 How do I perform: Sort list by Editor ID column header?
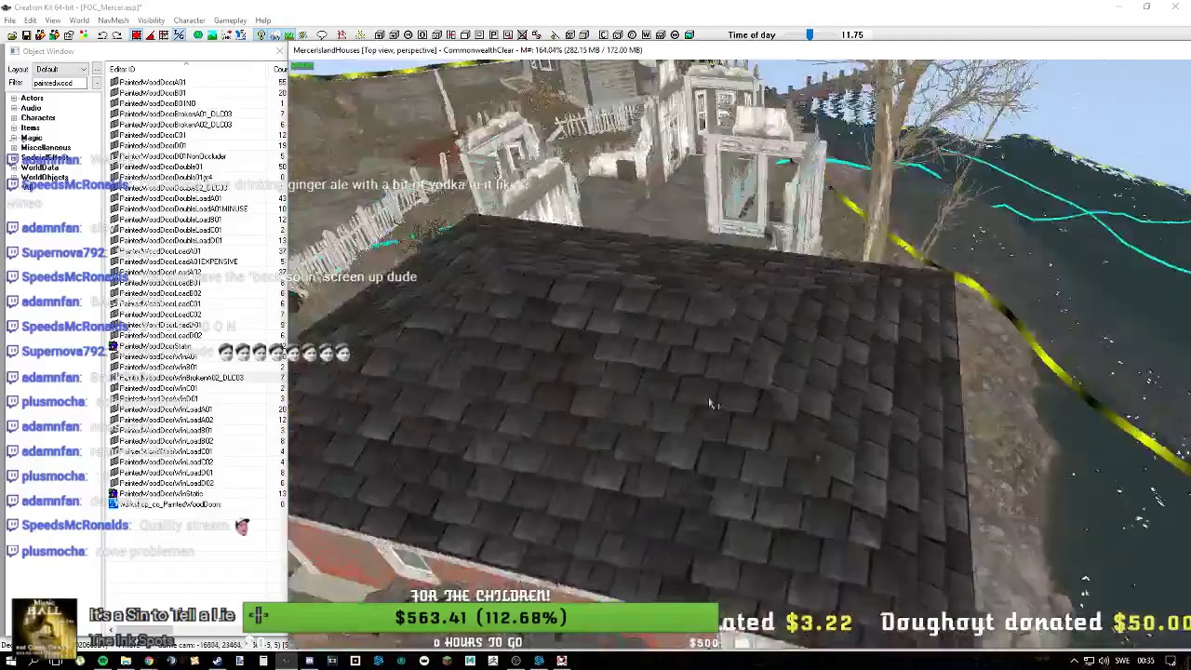[186, 69]
